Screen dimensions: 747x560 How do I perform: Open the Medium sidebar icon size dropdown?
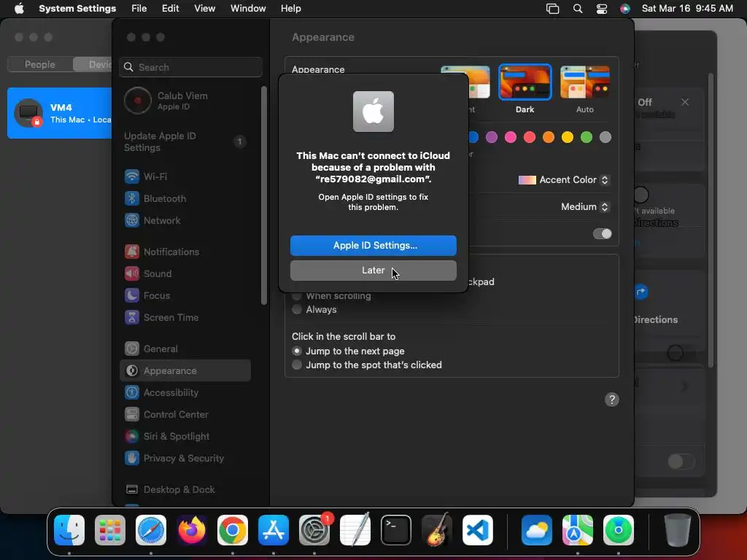(x=585, y=206)
